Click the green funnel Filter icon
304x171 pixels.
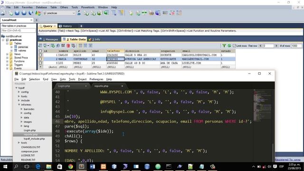[x=224, y=46]
